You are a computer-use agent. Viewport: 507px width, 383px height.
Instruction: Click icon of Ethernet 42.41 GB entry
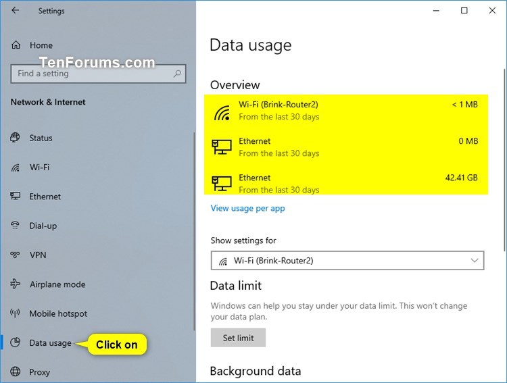click(x=222, y=184)
